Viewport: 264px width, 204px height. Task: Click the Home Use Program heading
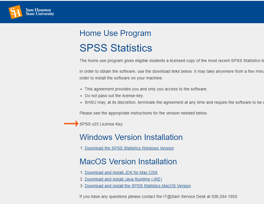coord(115,33)
